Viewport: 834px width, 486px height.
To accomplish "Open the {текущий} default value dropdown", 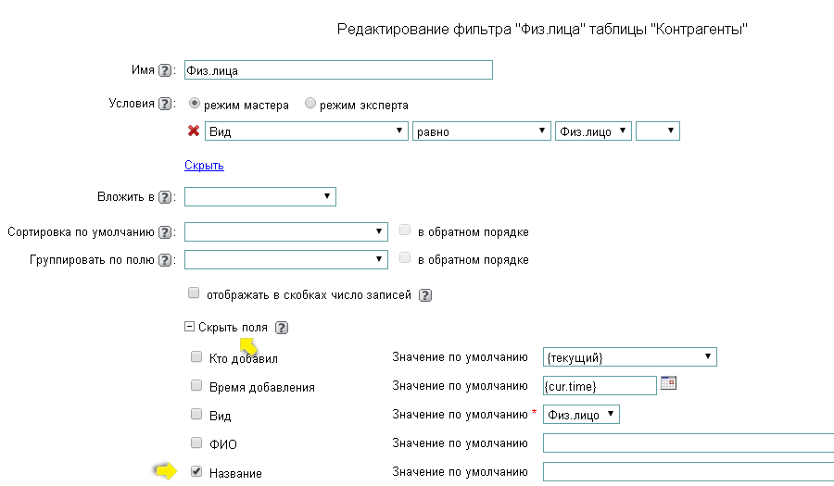I will [629, 357].
